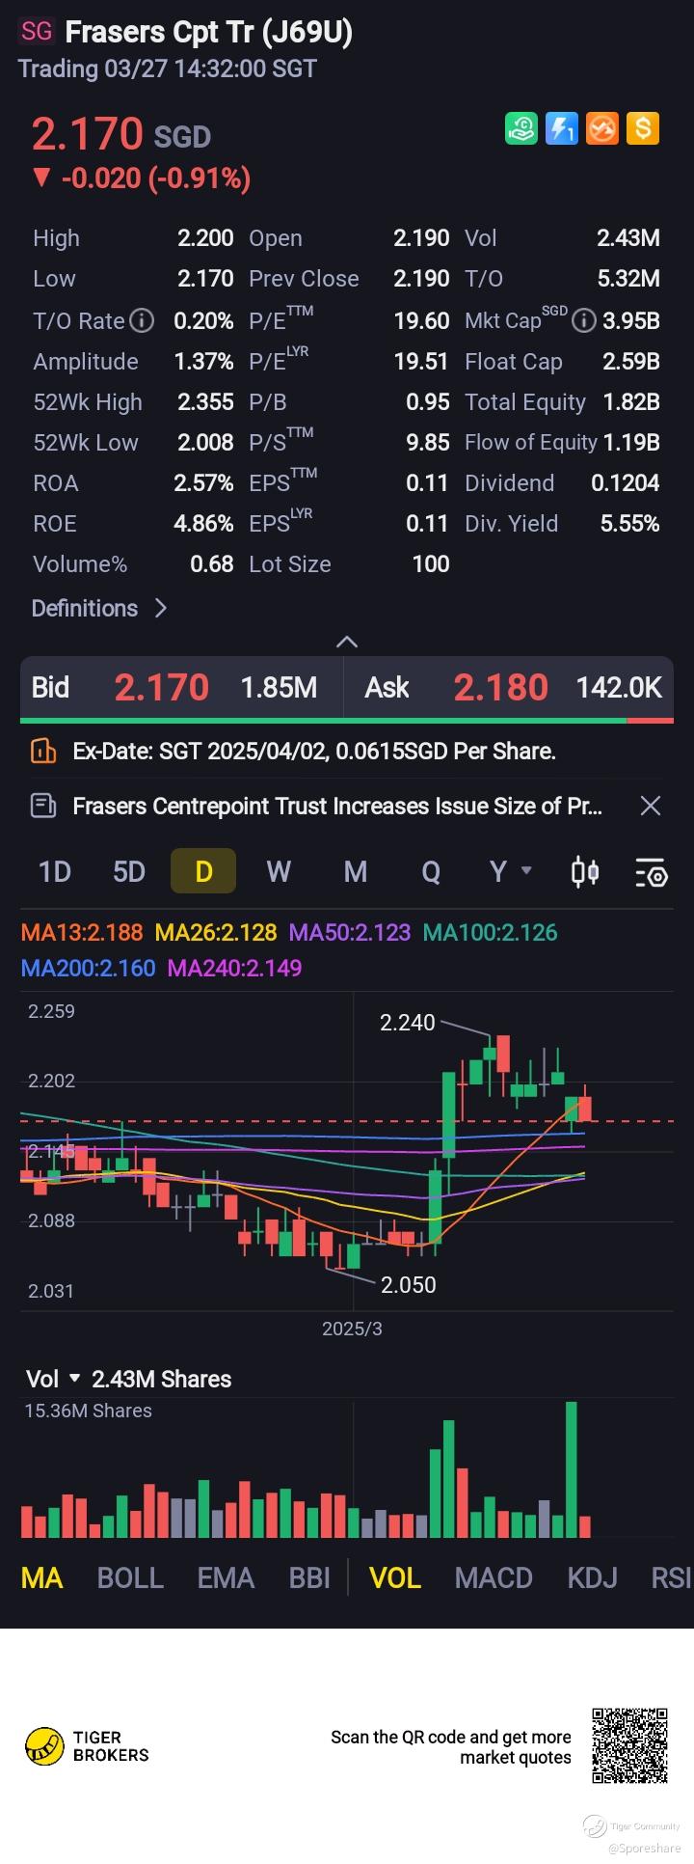
Task: Tap the MA13:2.188 legend label
Action: click(82, 932)
